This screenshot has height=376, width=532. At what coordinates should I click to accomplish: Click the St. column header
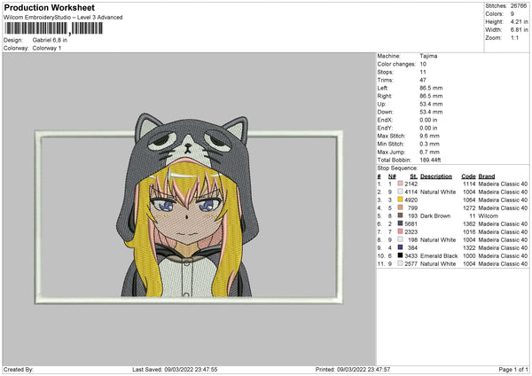[413, 176]
